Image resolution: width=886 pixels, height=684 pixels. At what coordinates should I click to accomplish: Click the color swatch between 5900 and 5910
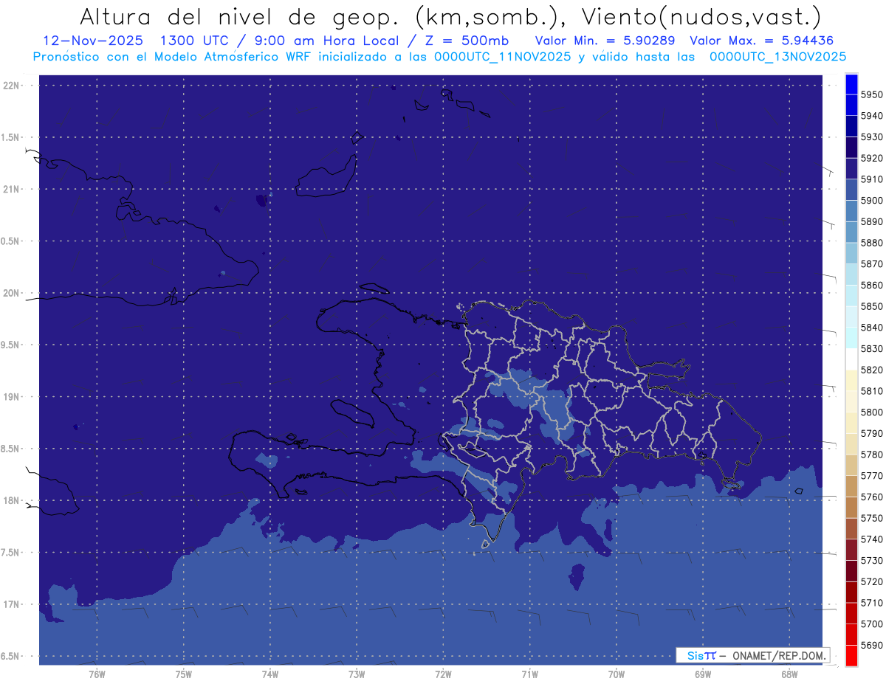[851, 190]
